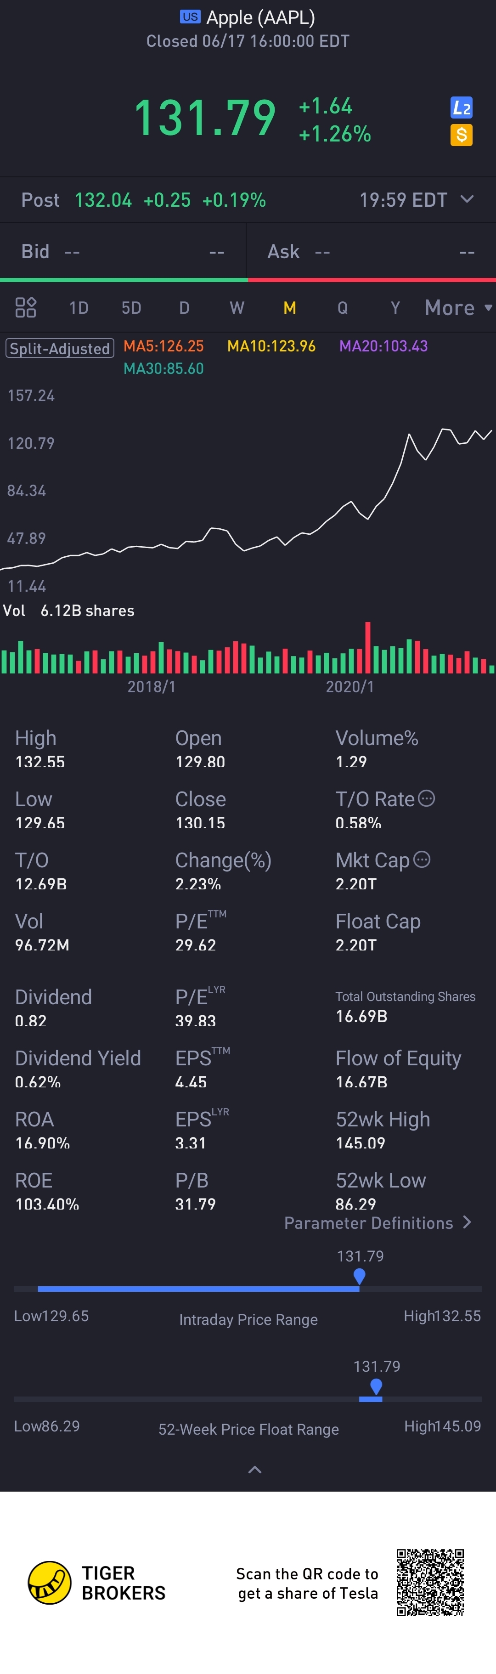The width and height of the screenshot is (496, 1674).
Task: Switch to the 1D chart tab
Action: coord(79,307)
